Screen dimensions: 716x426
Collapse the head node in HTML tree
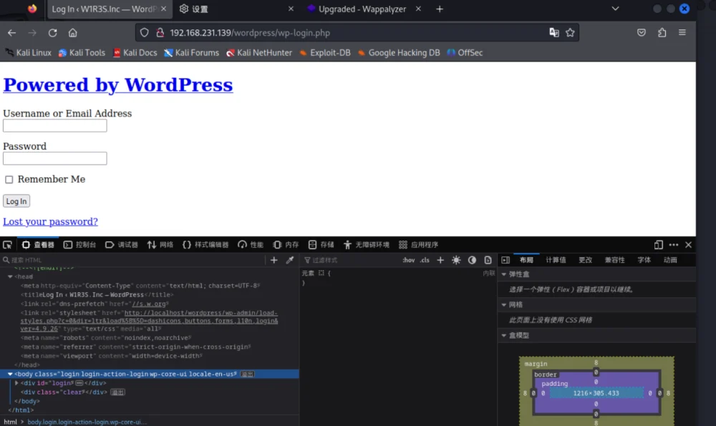point(10,276)
